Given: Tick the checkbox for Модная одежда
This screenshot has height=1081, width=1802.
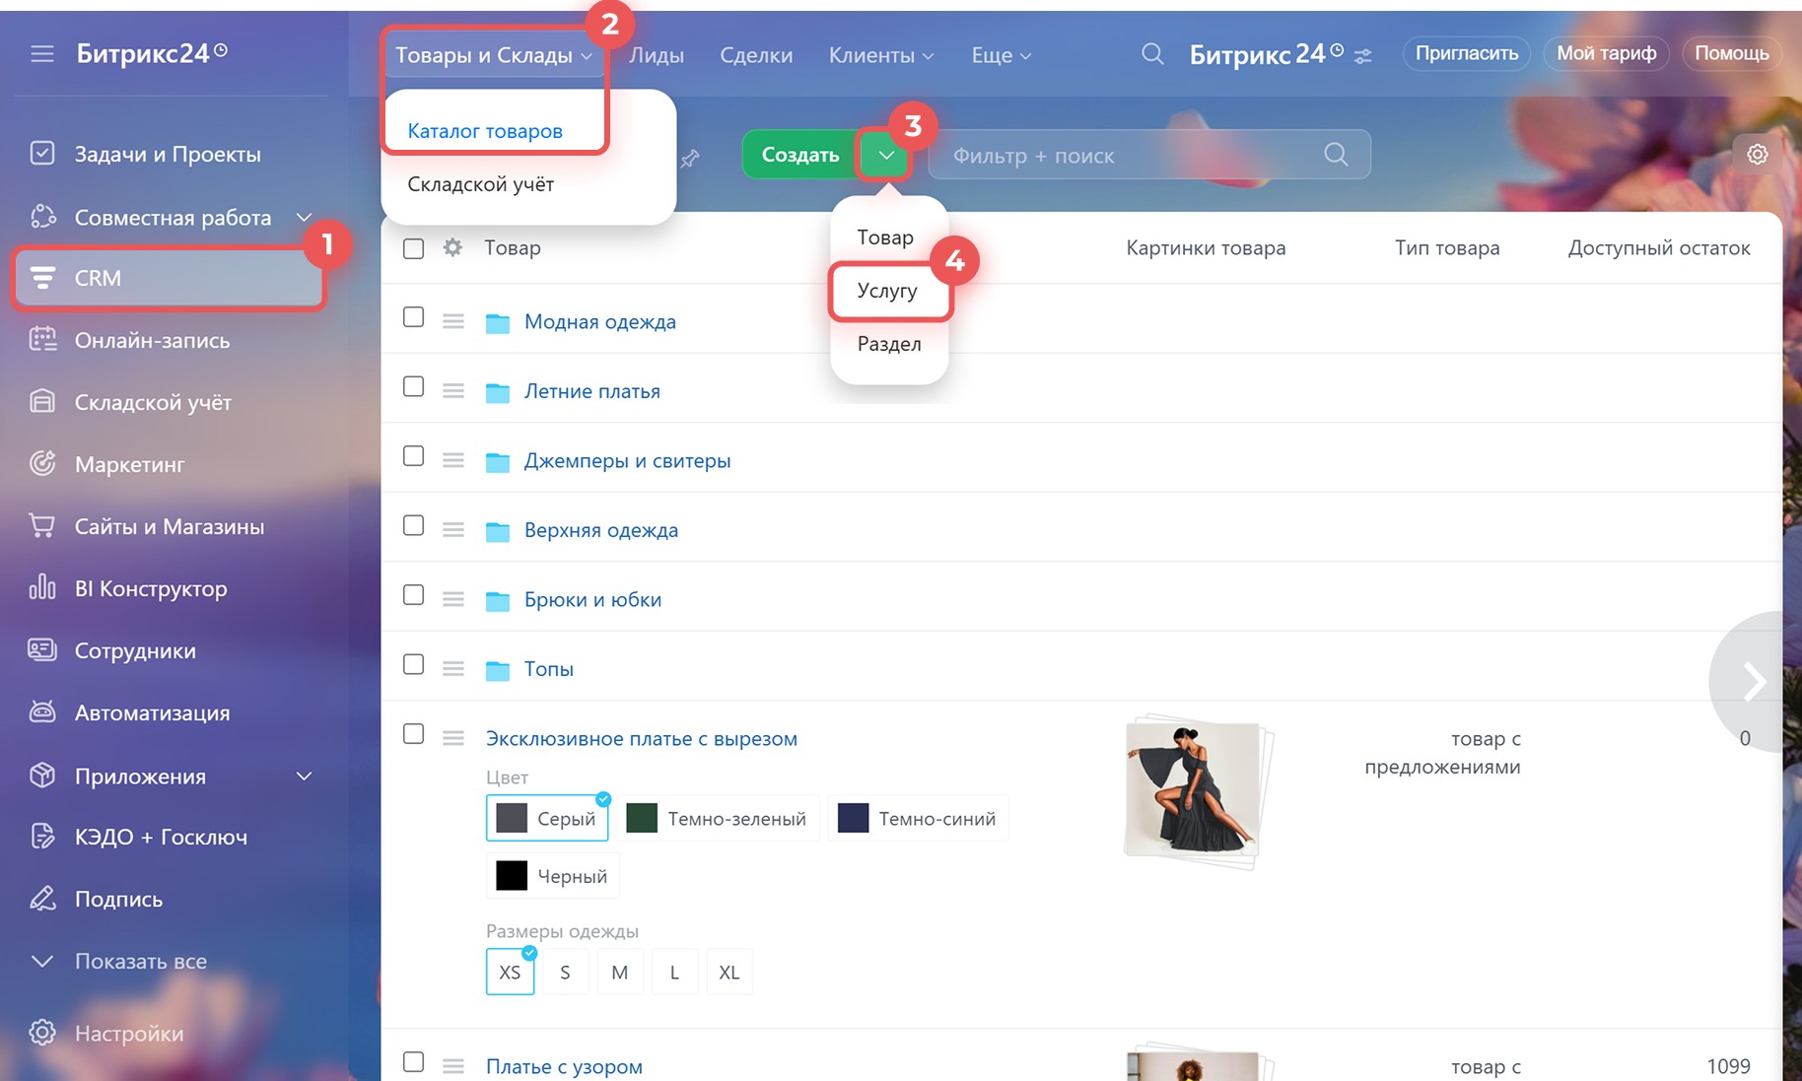Looking at the screenshot, I should pos(414,317).
